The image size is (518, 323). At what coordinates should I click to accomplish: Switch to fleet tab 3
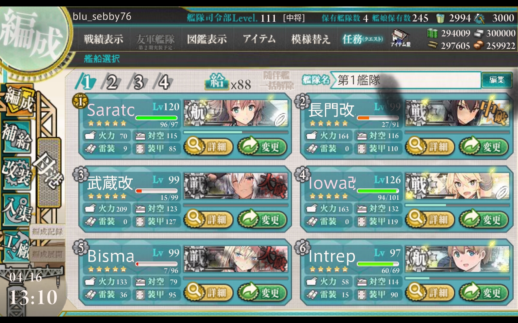tap(138, 82)
